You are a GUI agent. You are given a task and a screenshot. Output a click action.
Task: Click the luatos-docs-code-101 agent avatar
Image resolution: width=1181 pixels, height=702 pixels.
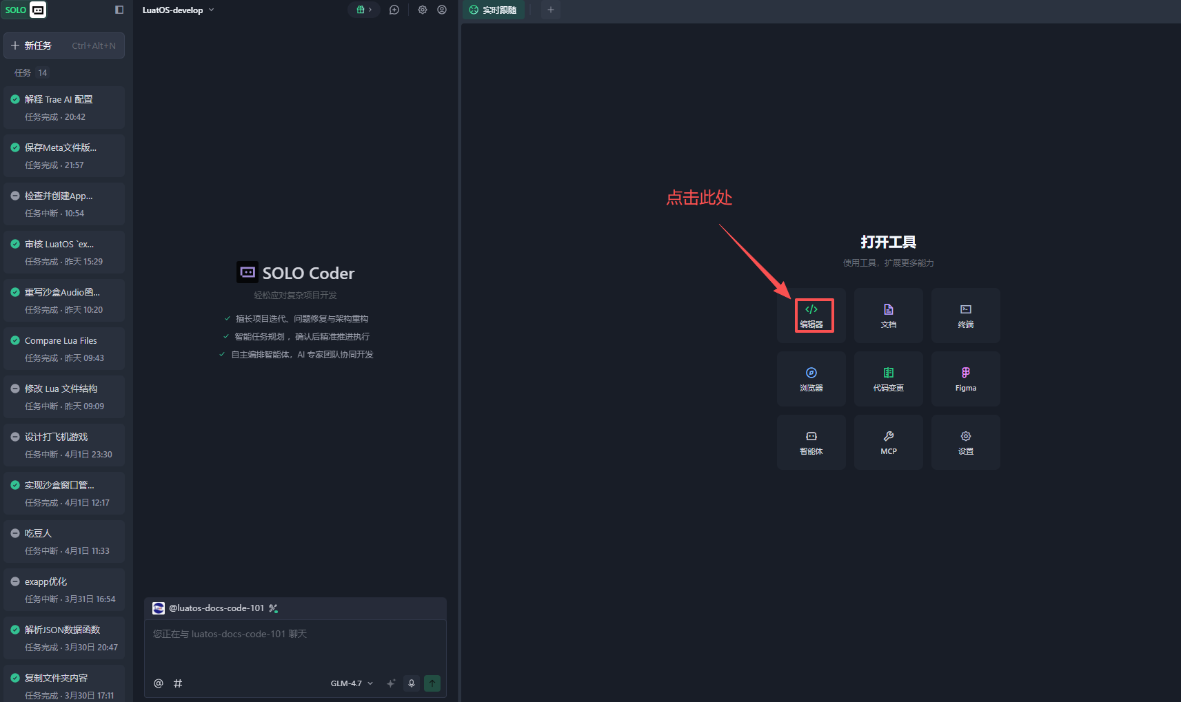pos(159,608)
